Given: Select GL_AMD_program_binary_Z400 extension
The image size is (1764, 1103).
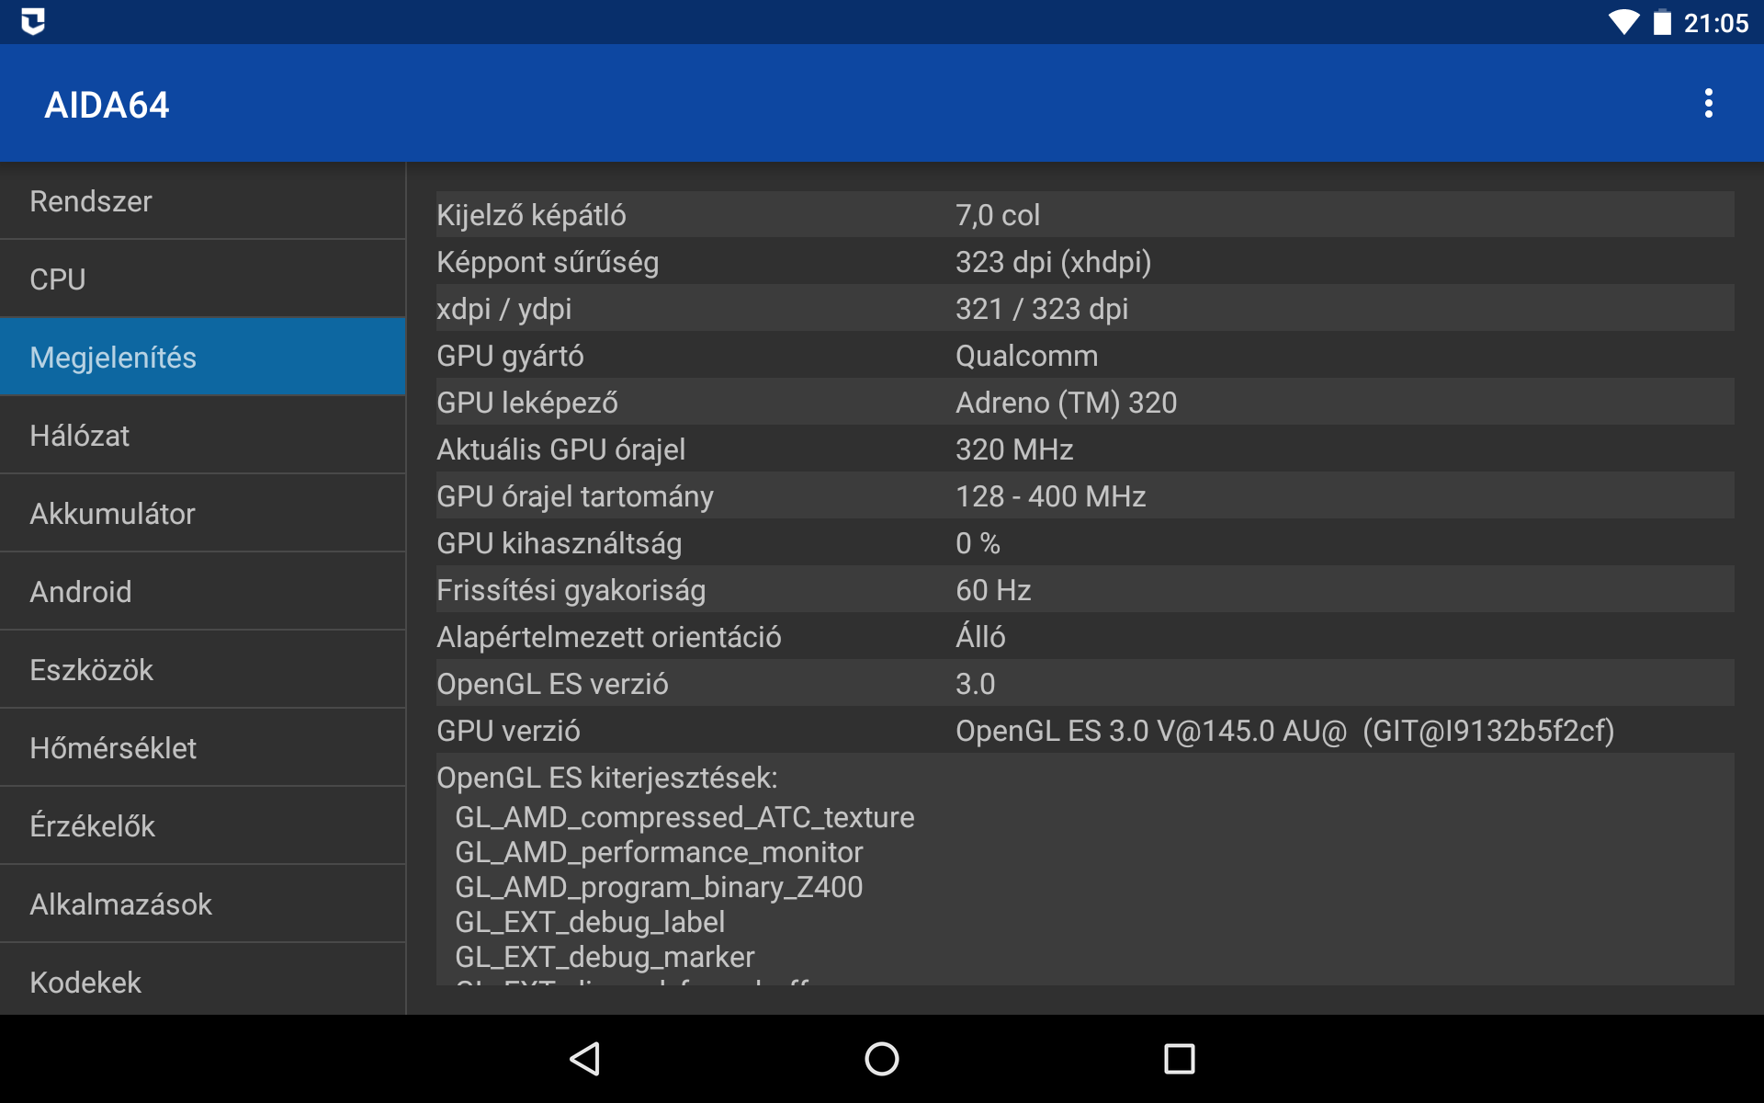Looking at the screenshot, I should coord(659,887).
